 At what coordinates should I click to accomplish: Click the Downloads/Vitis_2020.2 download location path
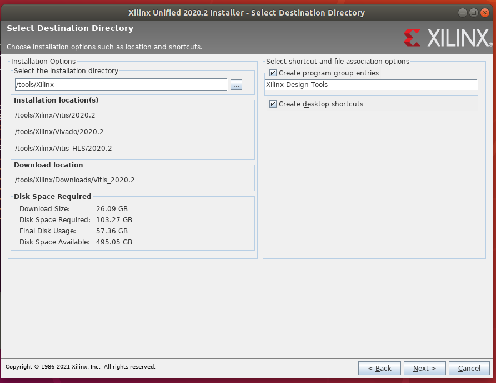pos(75,180)
